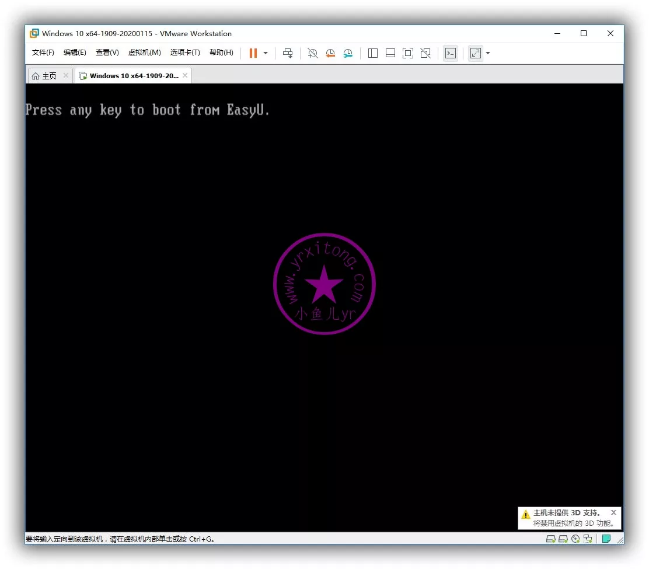Toggle the thumbnail bar view icon
The image size is (649, 569).
tap(390, 53)
